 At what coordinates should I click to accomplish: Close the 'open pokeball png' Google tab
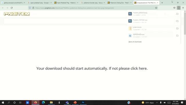point(51,3)
